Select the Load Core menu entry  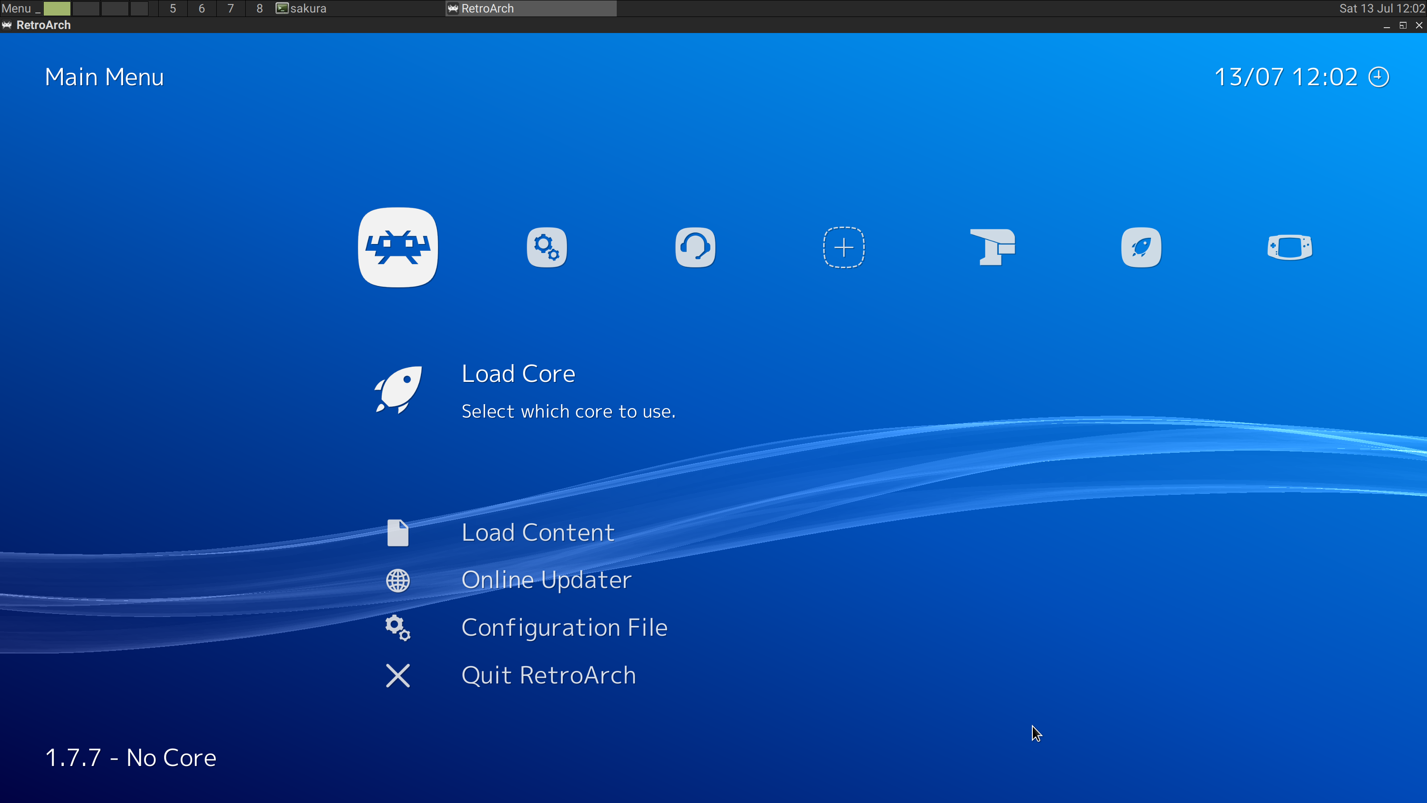pos(518,373)
